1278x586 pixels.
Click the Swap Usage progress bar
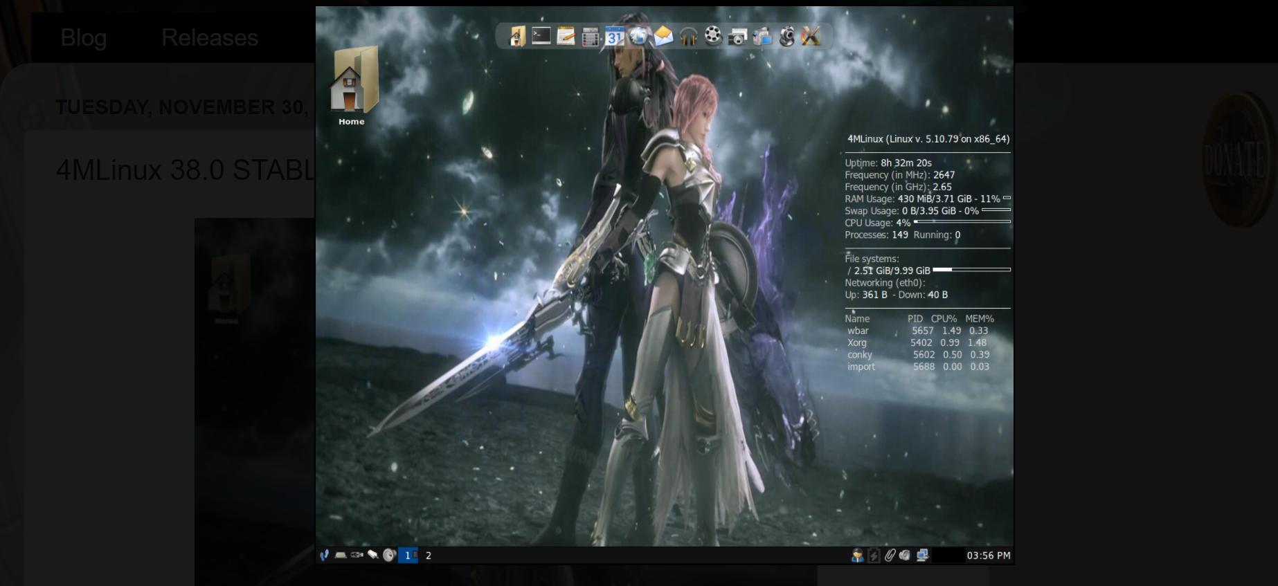tap(996, 210)
